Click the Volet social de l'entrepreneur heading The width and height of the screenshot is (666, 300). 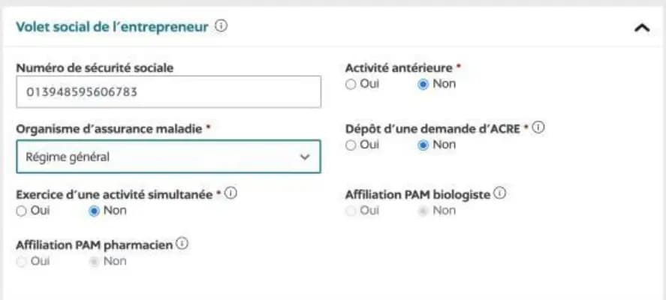(x=111, y=27)
